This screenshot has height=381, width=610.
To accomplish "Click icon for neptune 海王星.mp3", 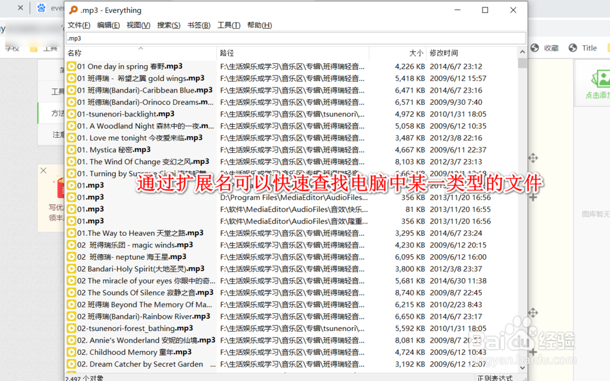I will point(71,257).
